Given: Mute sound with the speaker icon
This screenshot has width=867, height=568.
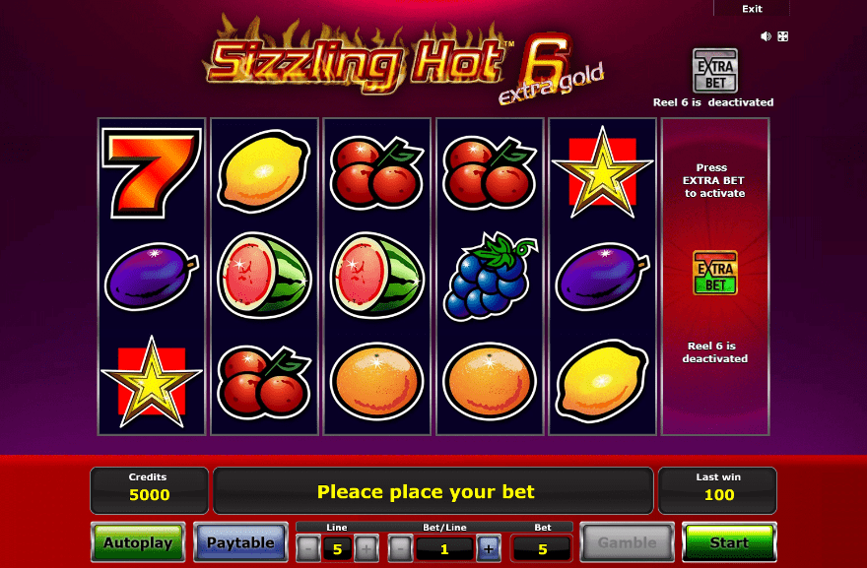Looking at the screenshot, I should coord(766,36).
